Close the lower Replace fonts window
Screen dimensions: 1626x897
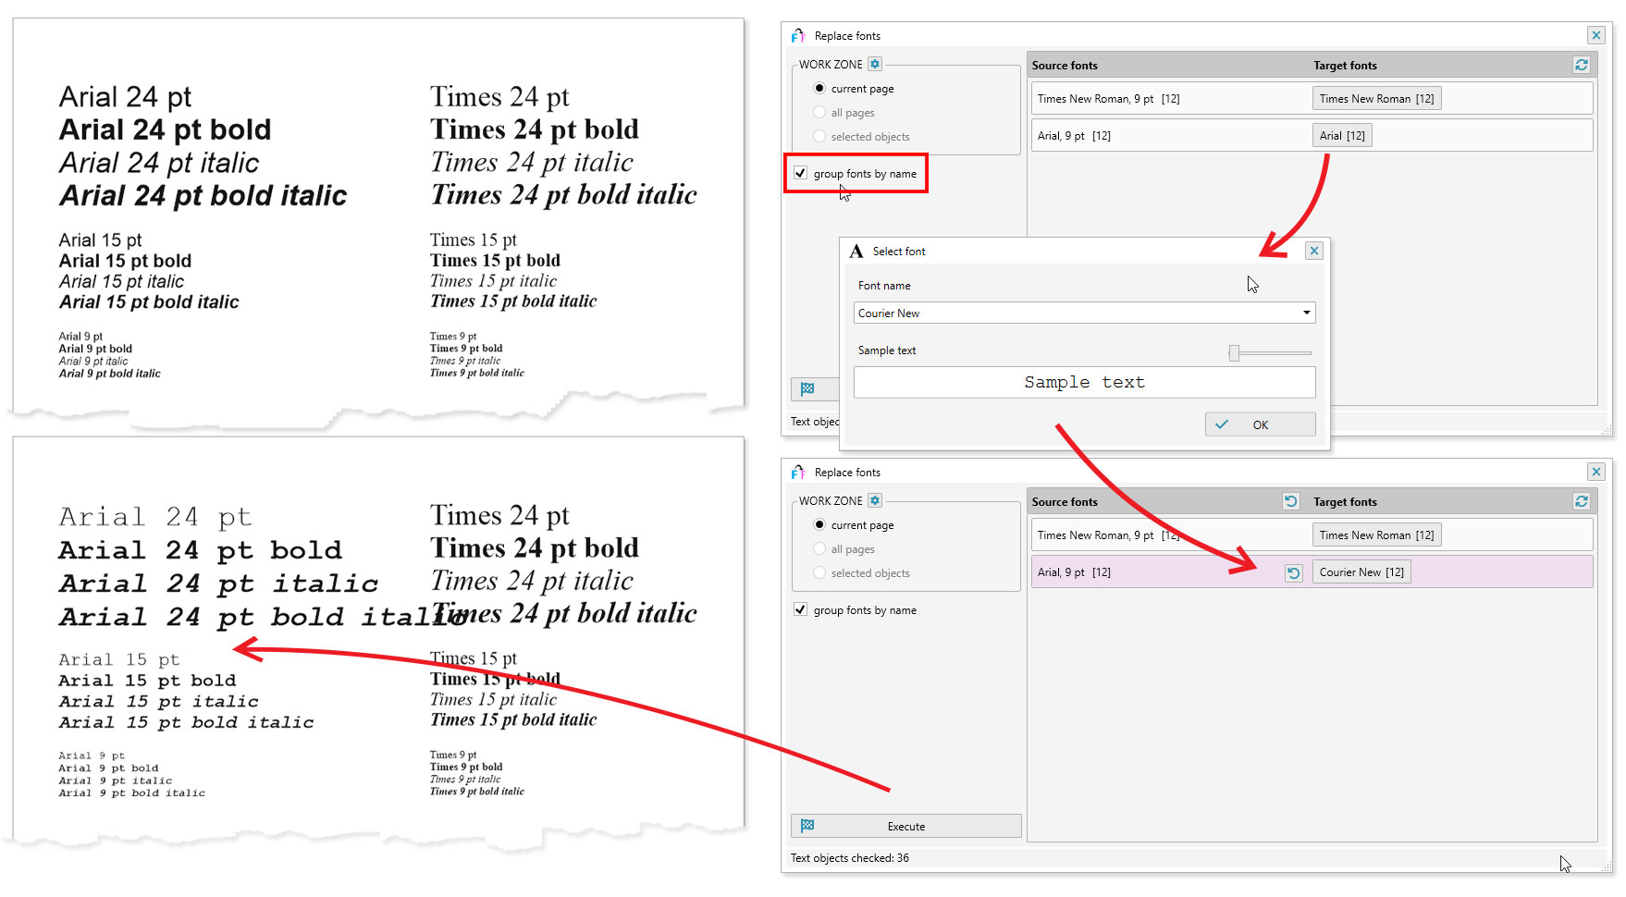pos(1596,472)
